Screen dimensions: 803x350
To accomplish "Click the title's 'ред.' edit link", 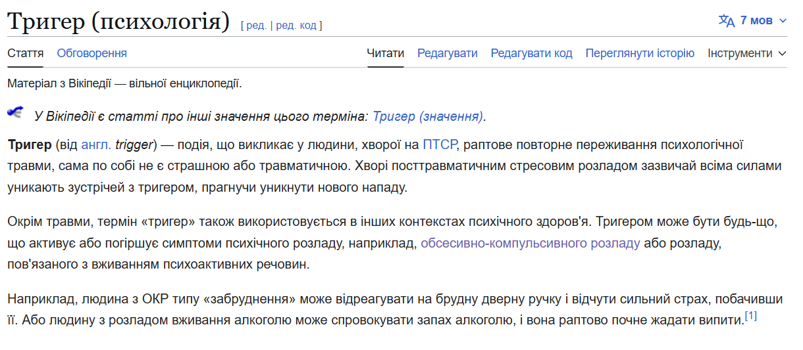I will click(257, 26).
